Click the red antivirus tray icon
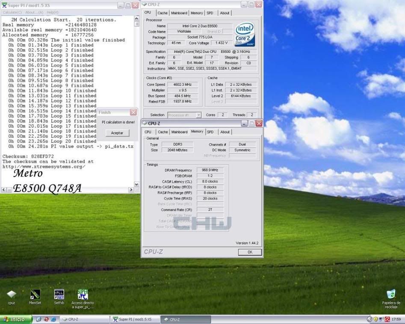This screenshot has height=324, width=405. point(387,319)
